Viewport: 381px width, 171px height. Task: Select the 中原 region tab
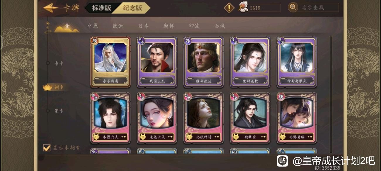93,26
